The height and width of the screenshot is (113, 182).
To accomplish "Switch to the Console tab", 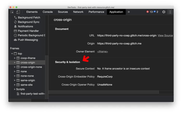I will tap(48, 12).
